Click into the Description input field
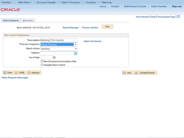The image size is (184, 138). [x=59, y=40]
